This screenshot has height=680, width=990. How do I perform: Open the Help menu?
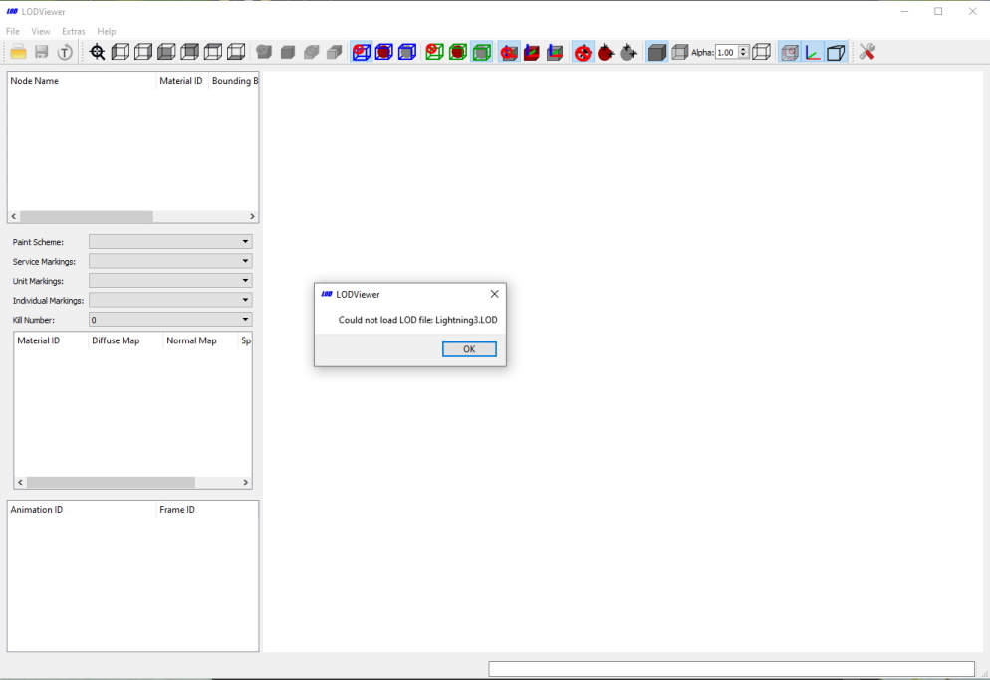tap(106, 31)
